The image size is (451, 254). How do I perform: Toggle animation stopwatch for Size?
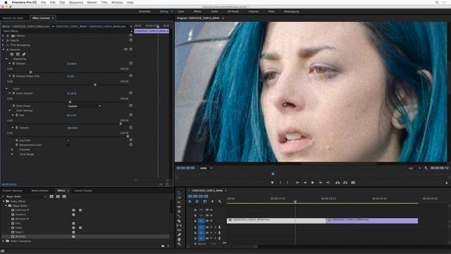tap(17, 115)
